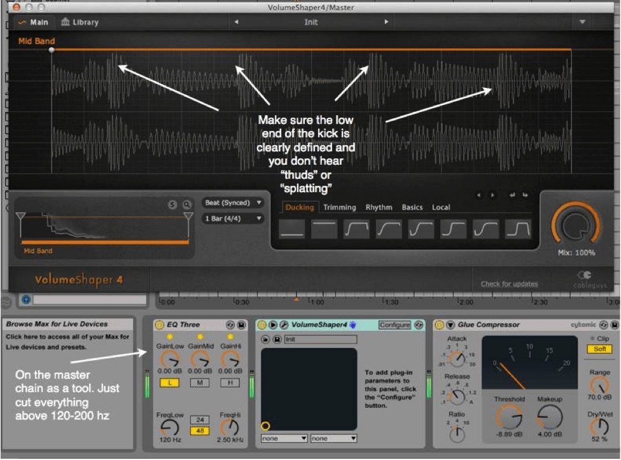The image size is (621, 460).
Task: Select the Ducking preset tab
Action: point(300,207)
